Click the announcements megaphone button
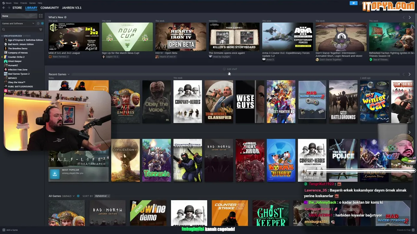Viewport: 417px width, 234px height. [353, 3]
